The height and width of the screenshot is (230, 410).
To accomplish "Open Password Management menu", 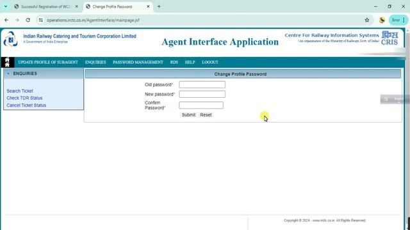I will point(138,63).
